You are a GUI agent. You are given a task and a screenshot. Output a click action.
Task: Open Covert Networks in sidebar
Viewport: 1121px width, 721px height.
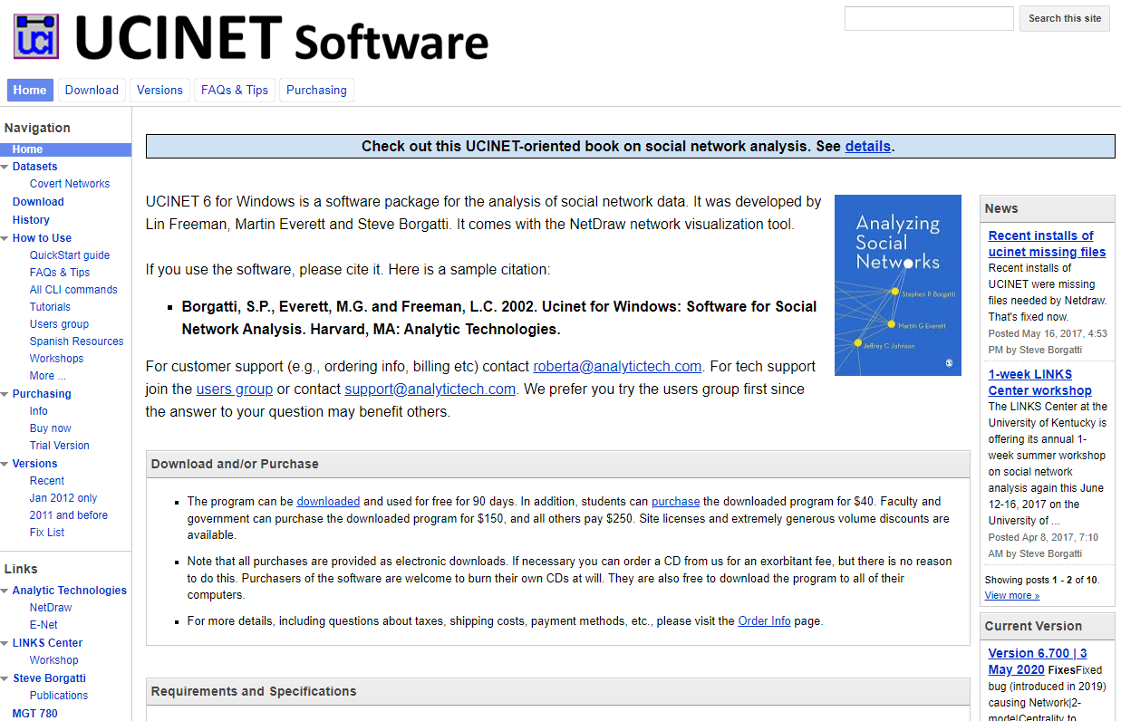pyautogui.click(x=70, y=184)
